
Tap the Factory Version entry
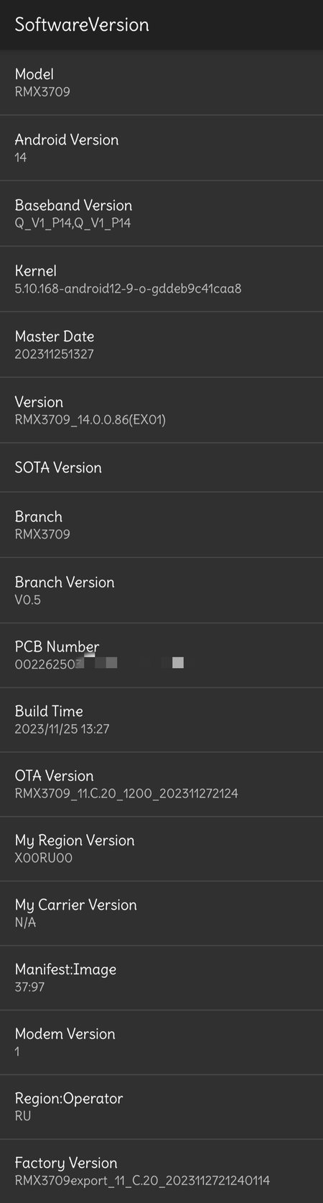(161, 1171)
